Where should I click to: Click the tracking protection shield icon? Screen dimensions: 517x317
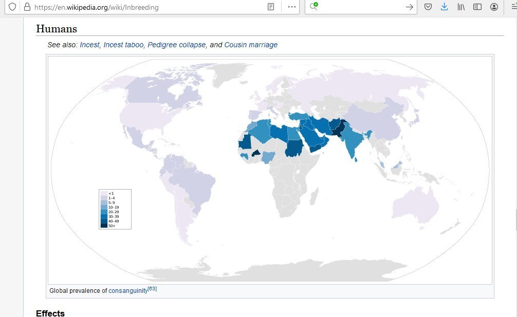12,7
